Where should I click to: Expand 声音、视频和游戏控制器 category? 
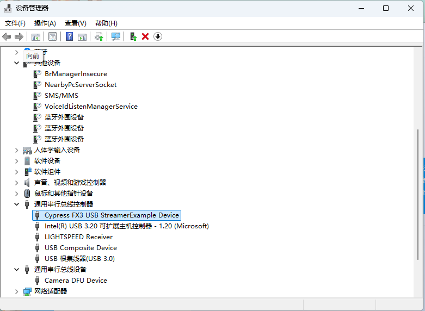pyautogui.click(x=16, y=183)
